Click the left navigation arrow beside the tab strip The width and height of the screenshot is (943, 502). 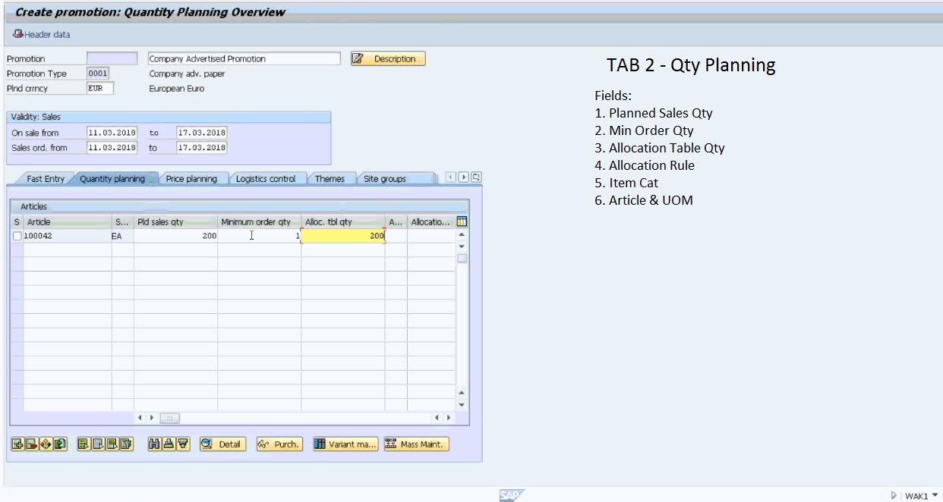click(450, 176)
